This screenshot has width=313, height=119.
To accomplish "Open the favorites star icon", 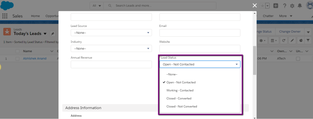I will 262,6.
